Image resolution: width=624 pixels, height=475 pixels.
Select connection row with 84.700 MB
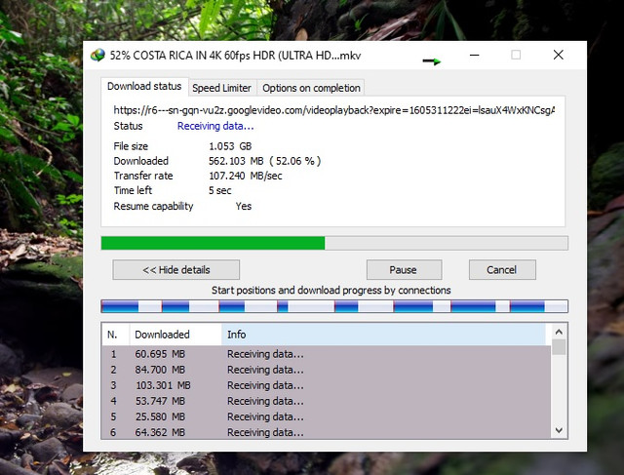point(327,370)
